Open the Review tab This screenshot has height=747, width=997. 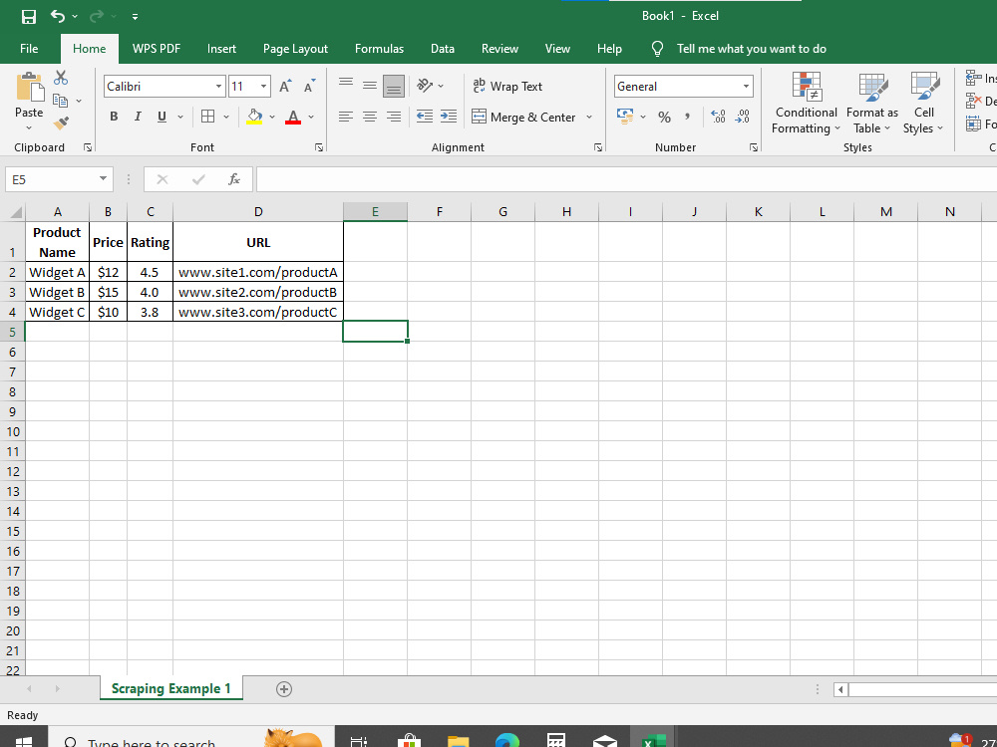pos(499,49)
